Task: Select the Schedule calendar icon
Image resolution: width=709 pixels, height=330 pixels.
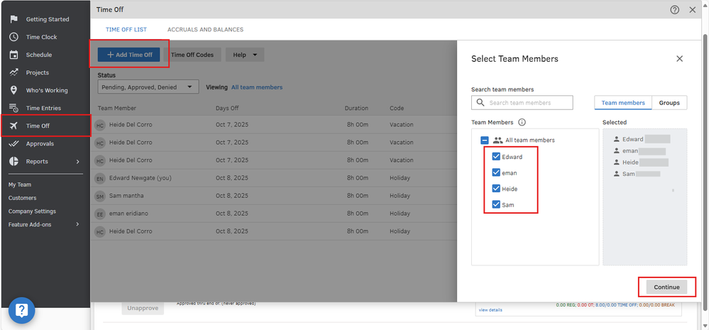Action: click(13, 55)
